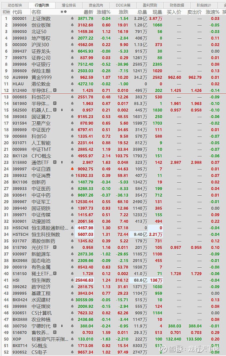Screen dimensions: 226x356
Task: Toggle the alert bell on 恒生指数 row
Action: [x=72, y=280]
